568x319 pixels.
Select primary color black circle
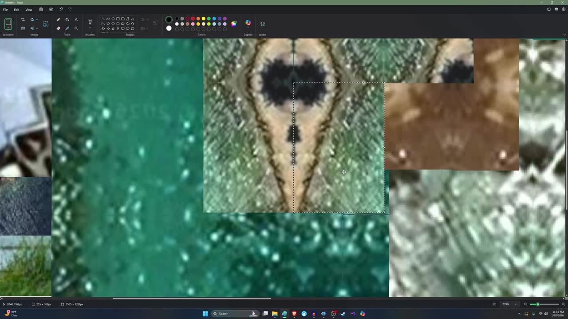click(x=169, y=20)
